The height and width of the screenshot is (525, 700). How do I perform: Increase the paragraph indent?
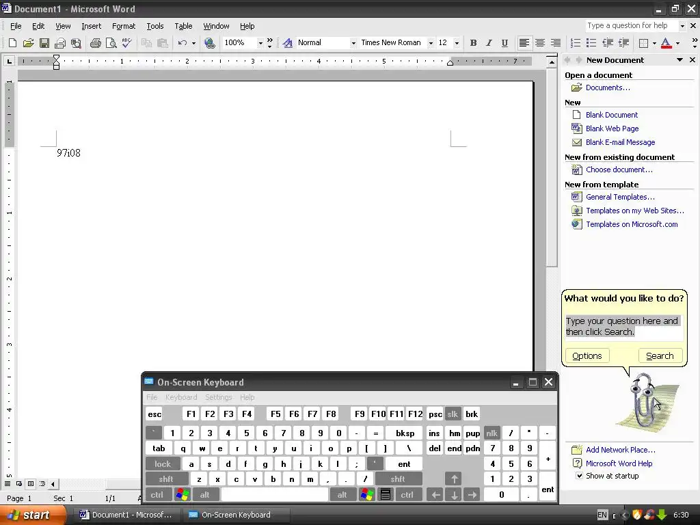click(623, 43)
